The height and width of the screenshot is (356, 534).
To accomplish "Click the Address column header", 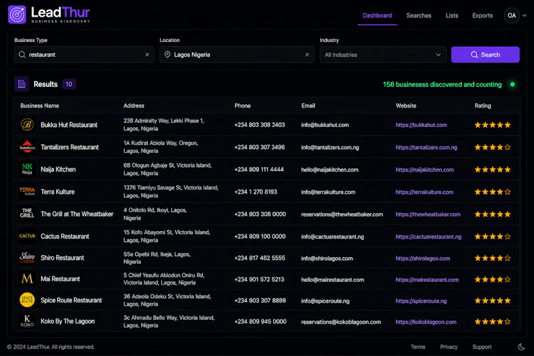I will [x=134, y=106].
